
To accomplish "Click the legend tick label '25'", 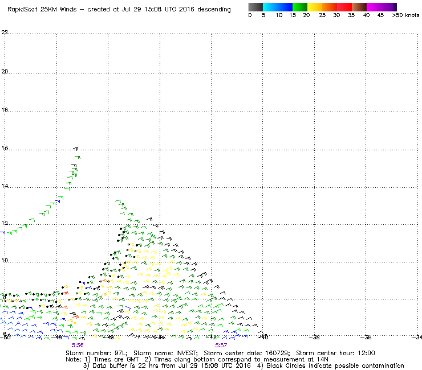I will pos(322,15).
